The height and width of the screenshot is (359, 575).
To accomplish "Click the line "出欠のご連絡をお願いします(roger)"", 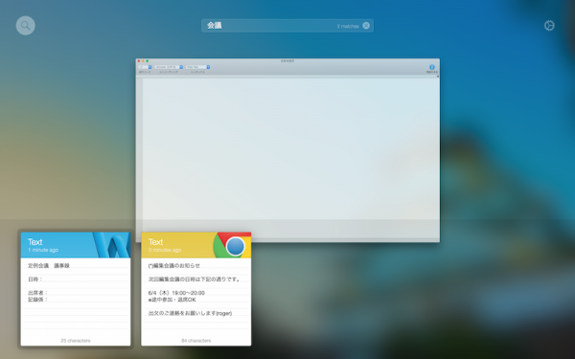I will coord(190,313).
